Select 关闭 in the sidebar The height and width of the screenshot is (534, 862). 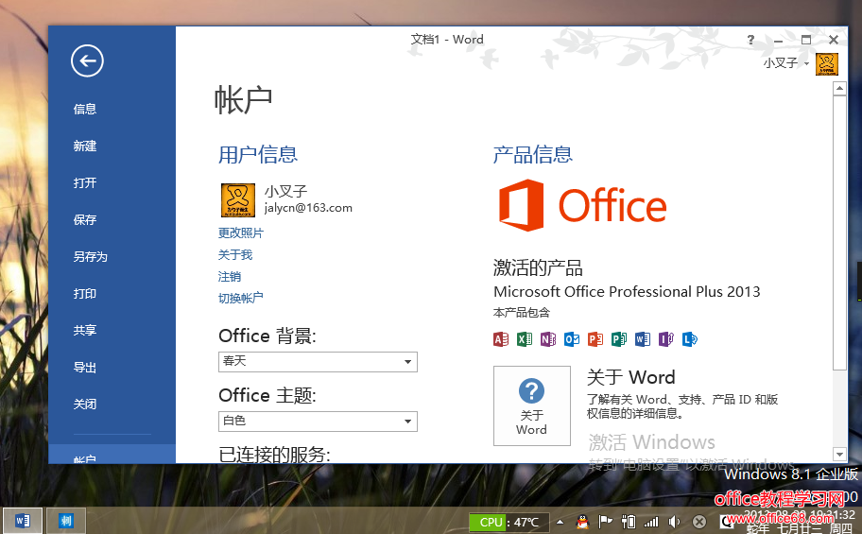(x=85, y=404)
